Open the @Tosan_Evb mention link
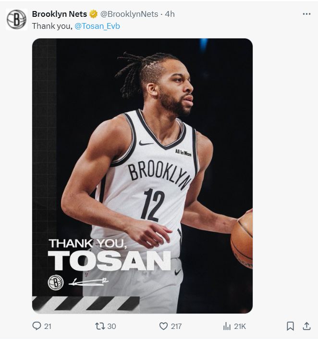318x339 pixels. (x=97, y=26)
